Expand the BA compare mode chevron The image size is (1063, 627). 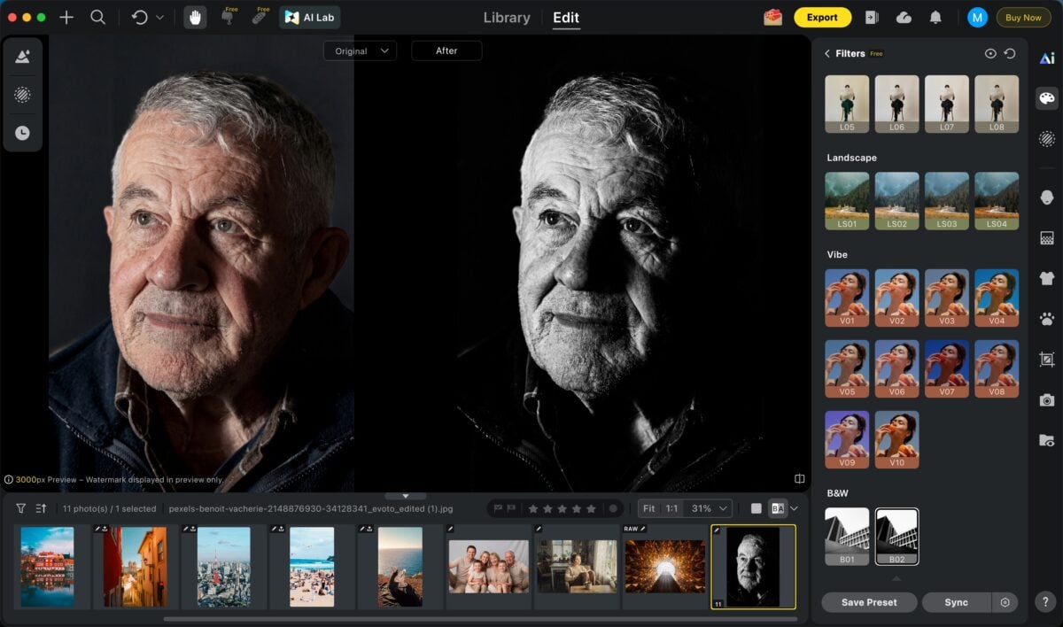[x=794, y=508]
